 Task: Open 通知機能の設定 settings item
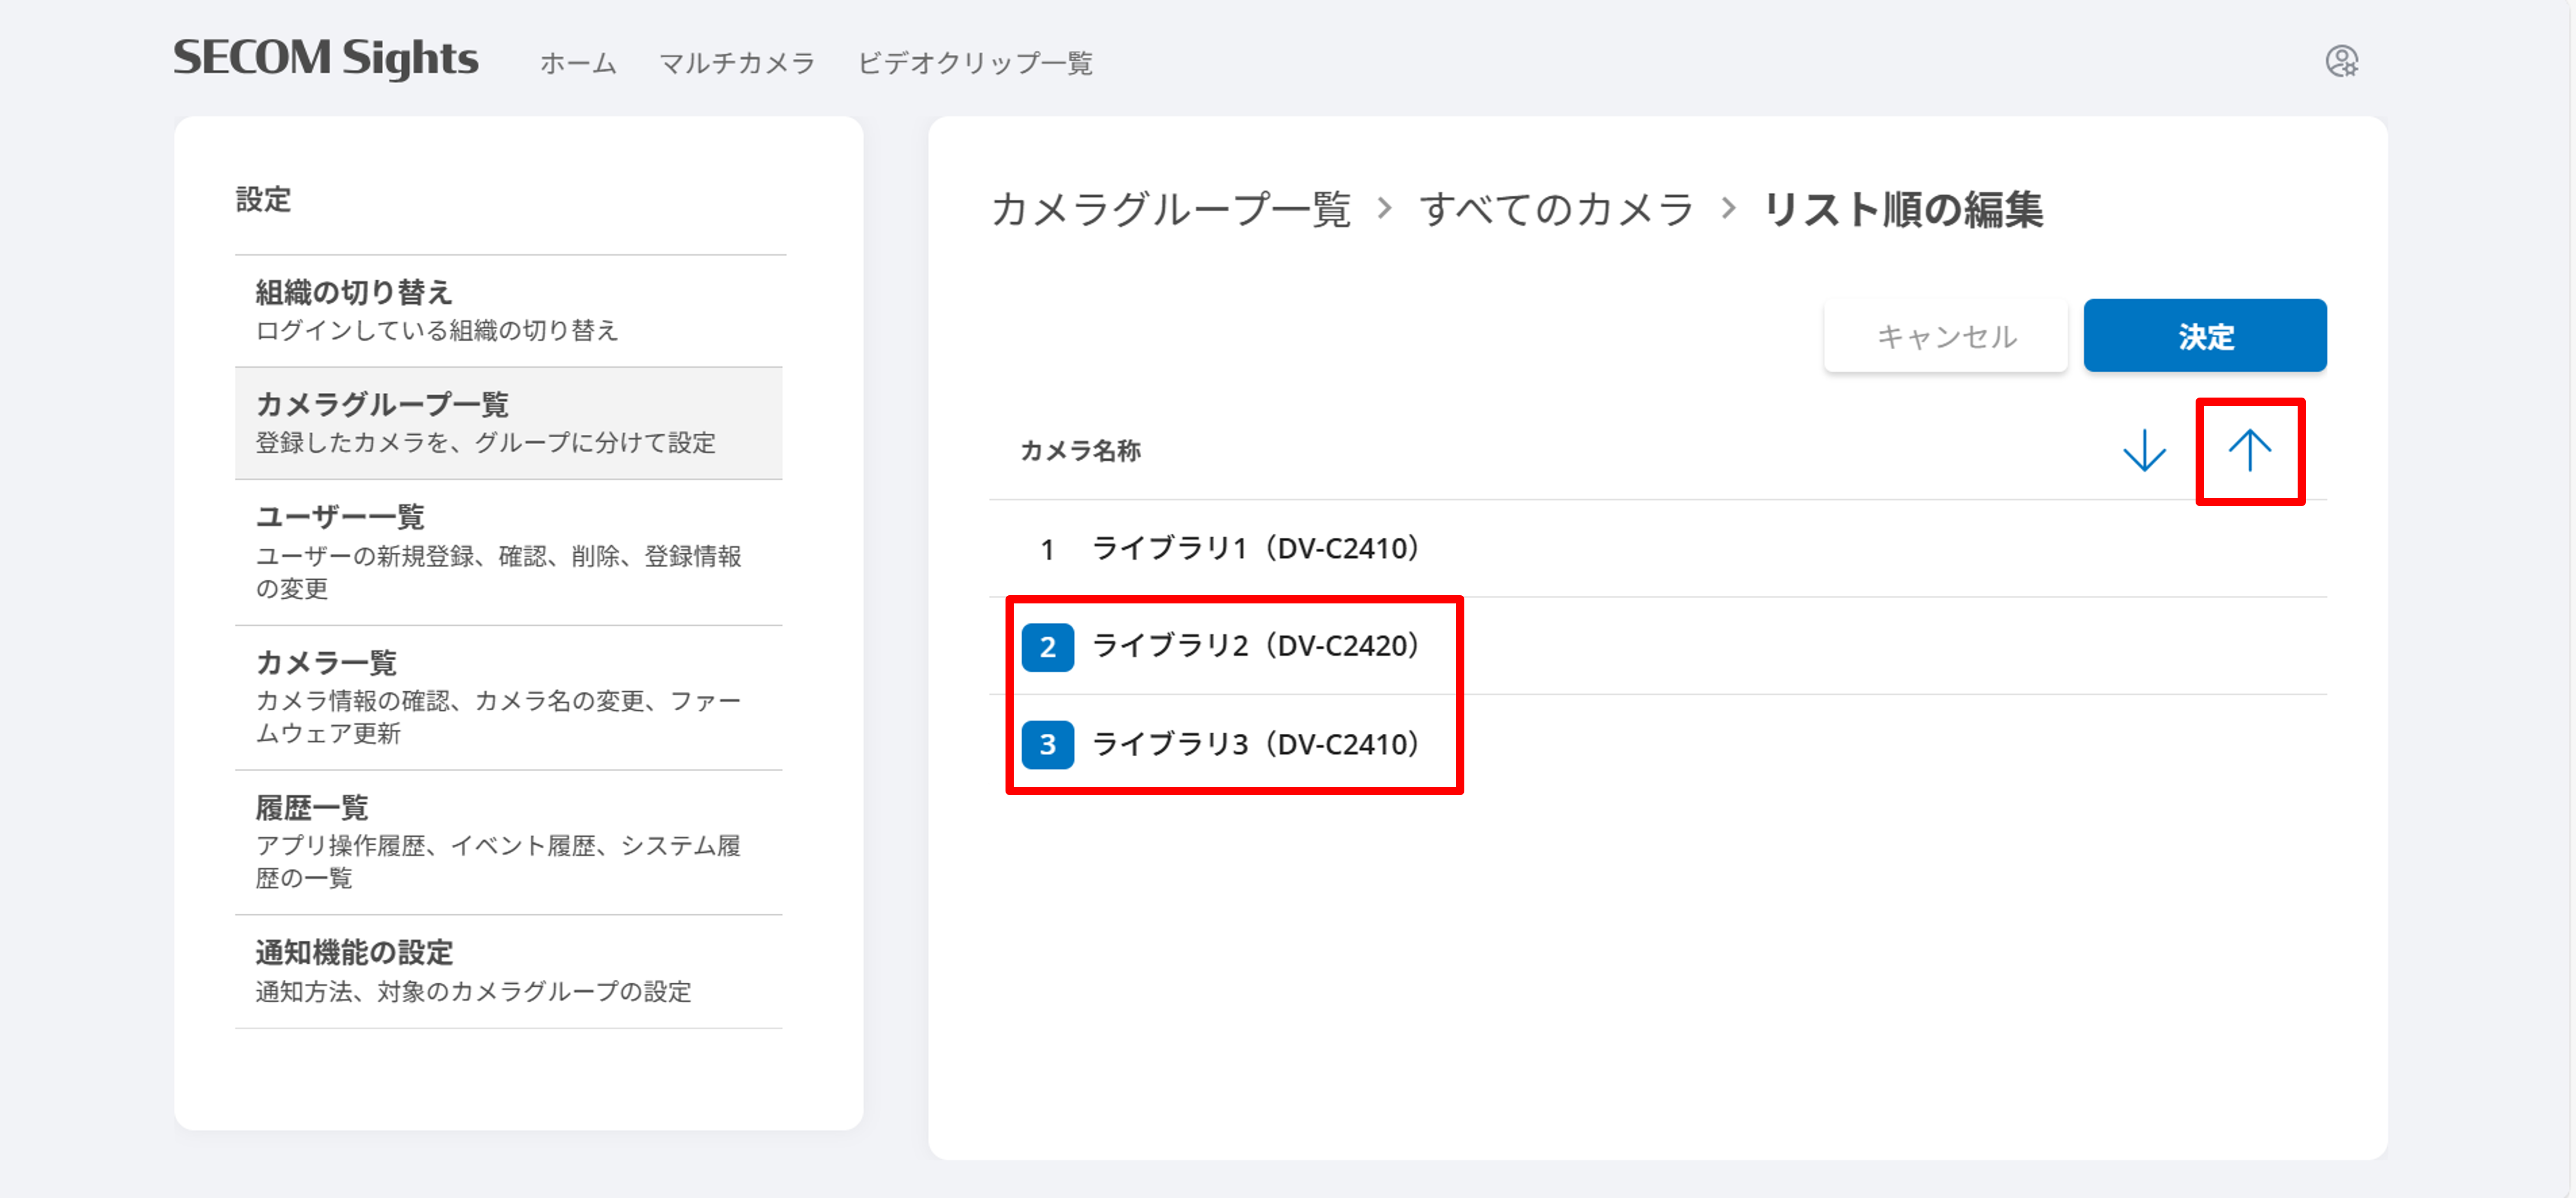pyautogui.click(x=509, y=971)
